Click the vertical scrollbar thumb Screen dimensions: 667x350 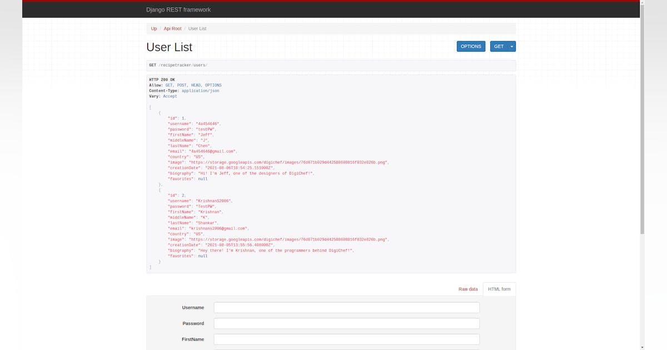point(643,117)
